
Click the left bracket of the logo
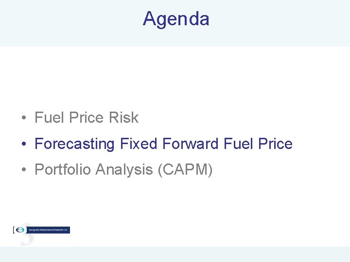[x=14, y=230]
